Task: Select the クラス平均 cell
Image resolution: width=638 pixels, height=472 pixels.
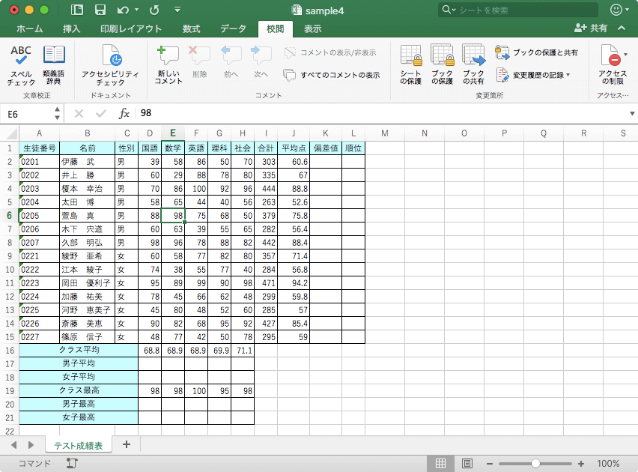Action: coord(79,350)
